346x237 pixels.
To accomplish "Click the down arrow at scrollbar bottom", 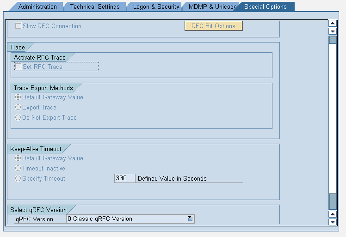I will click(332, 222).
